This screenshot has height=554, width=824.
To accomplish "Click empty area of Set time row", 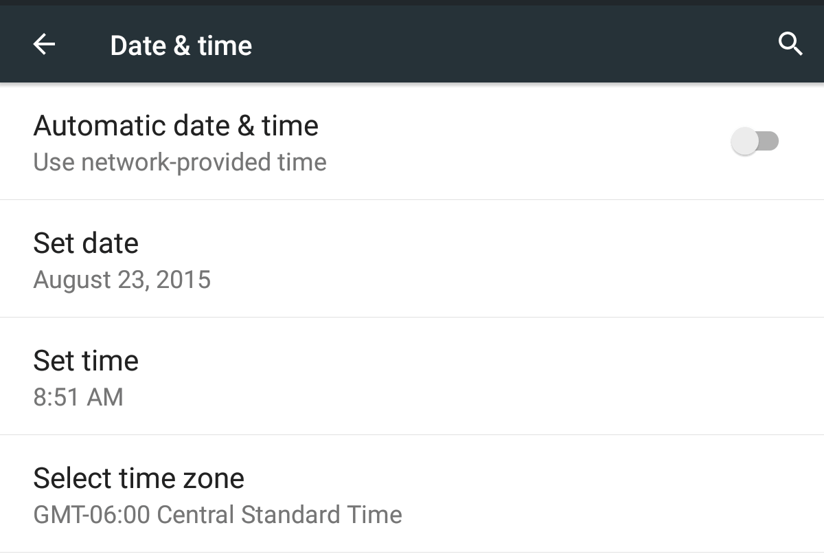I will [x=549, y=377].
